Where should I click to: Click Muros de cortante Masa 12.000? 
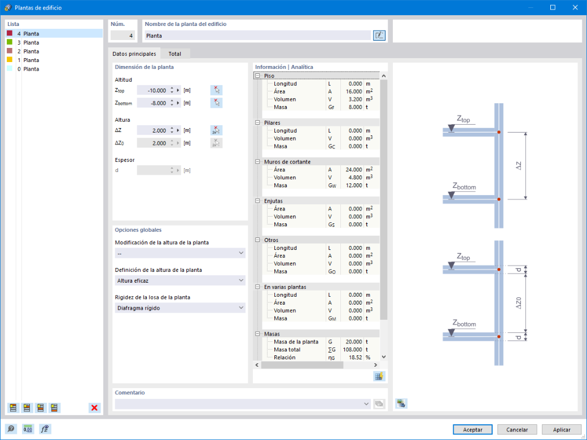[x=352, y=185]
